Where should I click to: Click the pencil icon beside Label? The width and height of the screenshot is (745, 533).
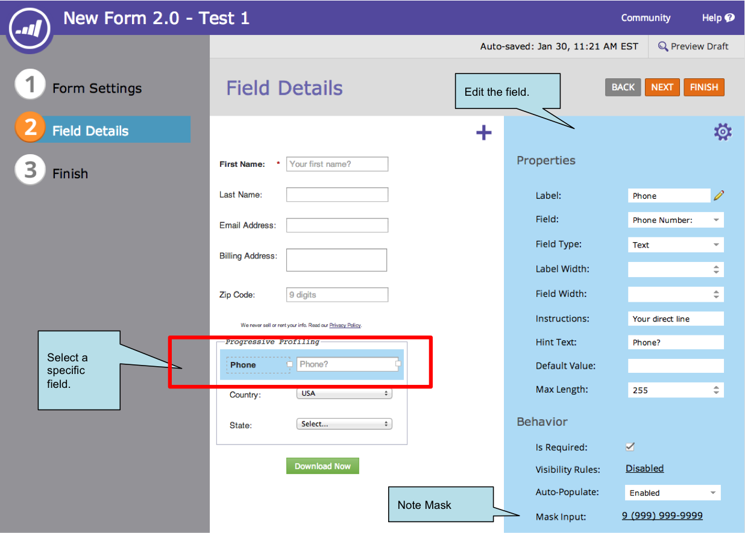718,195
